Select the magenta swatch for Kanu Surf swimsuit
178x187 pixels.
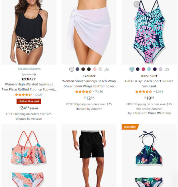point(143,69)
